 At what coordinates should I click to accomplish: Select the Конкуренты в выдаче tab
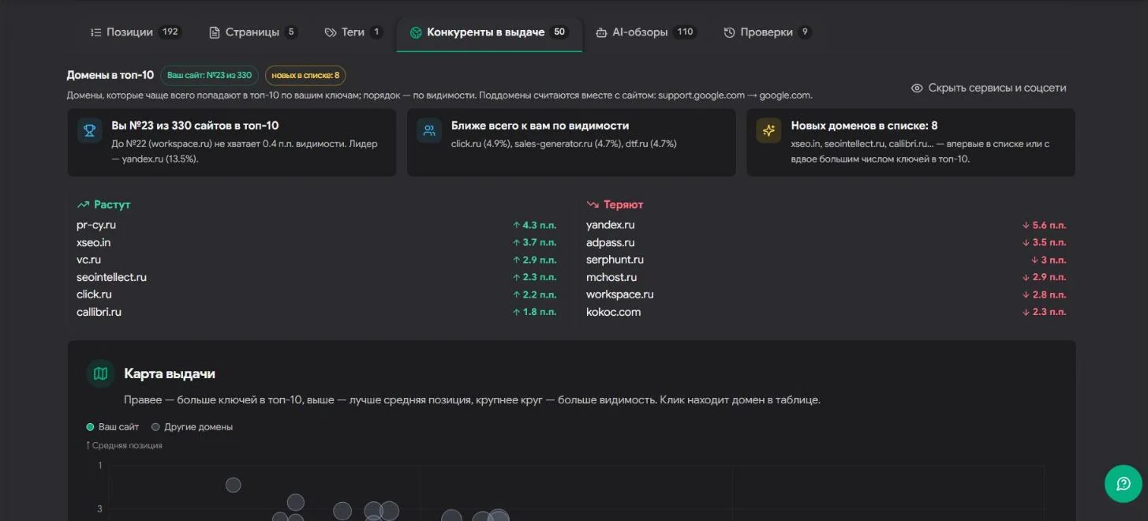[489, 32]
